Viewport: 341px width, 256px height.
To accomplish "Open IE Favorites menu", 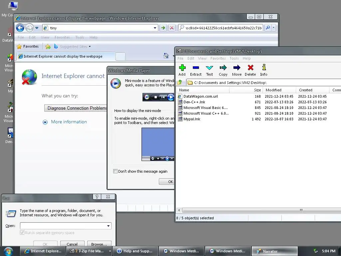I will point(62,37).
